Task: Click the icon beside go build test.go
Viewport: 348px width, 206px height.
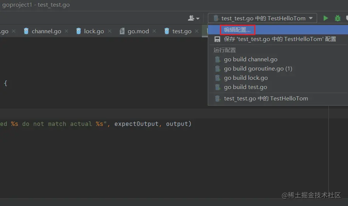Action: pos(217,87)
